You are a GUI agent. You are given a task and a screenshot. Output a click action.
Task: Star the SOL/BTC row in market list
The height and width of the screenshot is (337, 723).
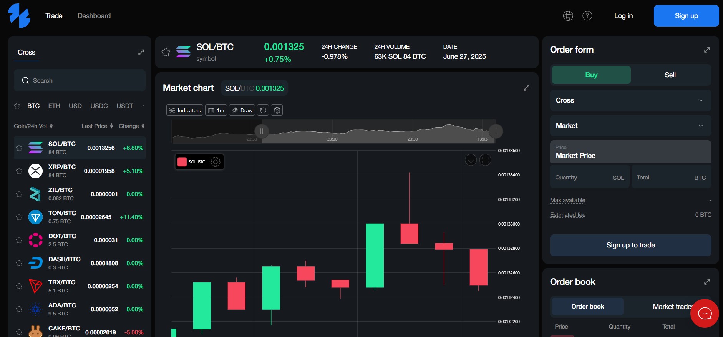pos(19,148)
